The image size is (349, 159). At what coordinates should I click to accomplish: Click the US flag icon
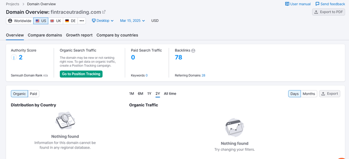[38, 21]
